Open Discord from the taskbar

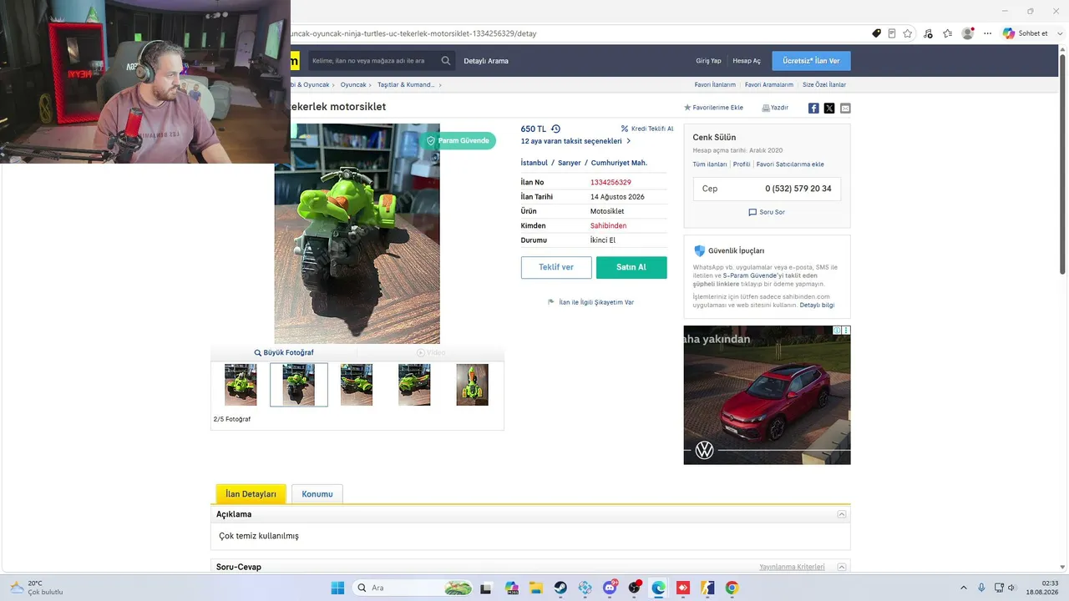(x=610, y=588)
